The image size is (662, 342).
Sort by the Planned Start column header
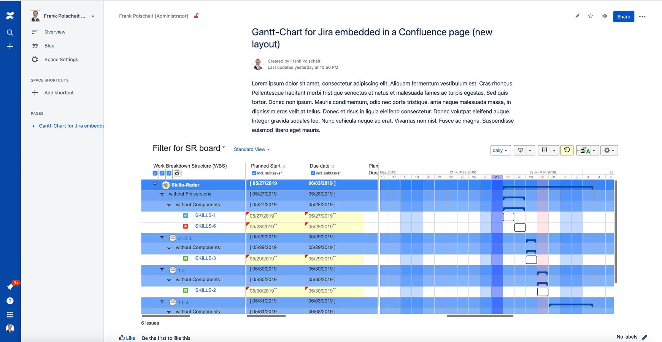[x=268, y=166]
